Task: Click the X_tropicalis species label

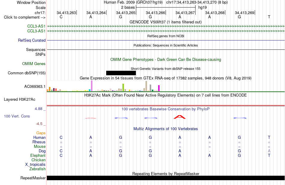Action: click(x=35, y=165)
